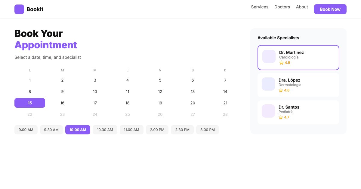Select date 15 shown in purple
The image size is (361, 189).
(30, 103)
